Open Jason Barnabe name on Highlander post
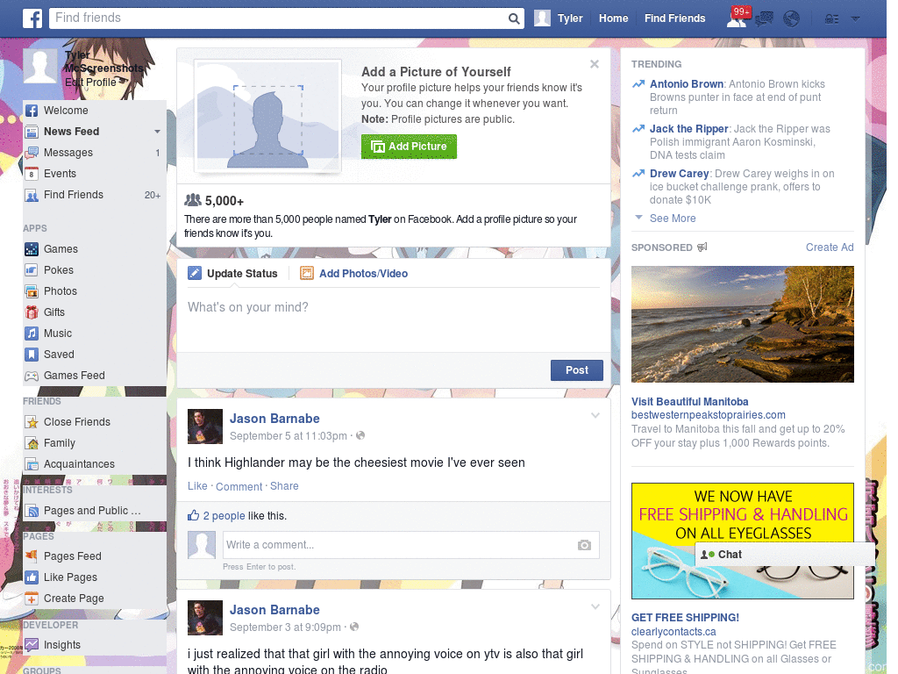The image size is (898, 674). tap(274, 419)
